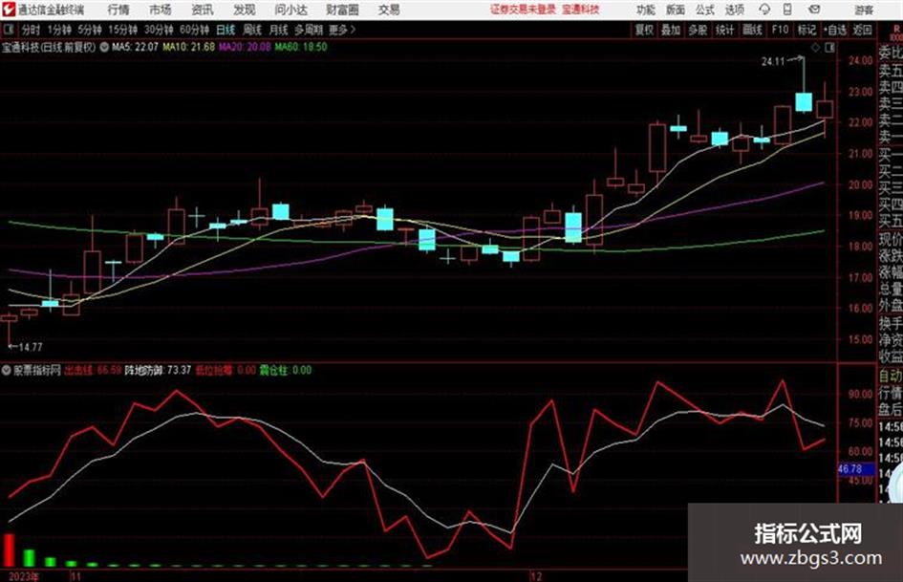Click the 11 month marker on time axis
903x582 pixels.
click(75, 576)
